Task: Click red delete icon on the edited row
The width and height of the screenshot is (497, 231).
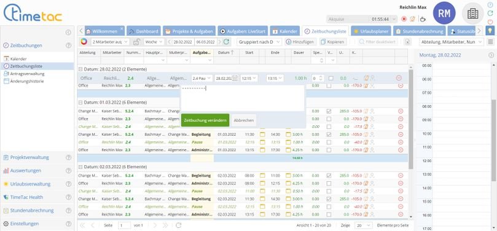Action: point(399,78)
